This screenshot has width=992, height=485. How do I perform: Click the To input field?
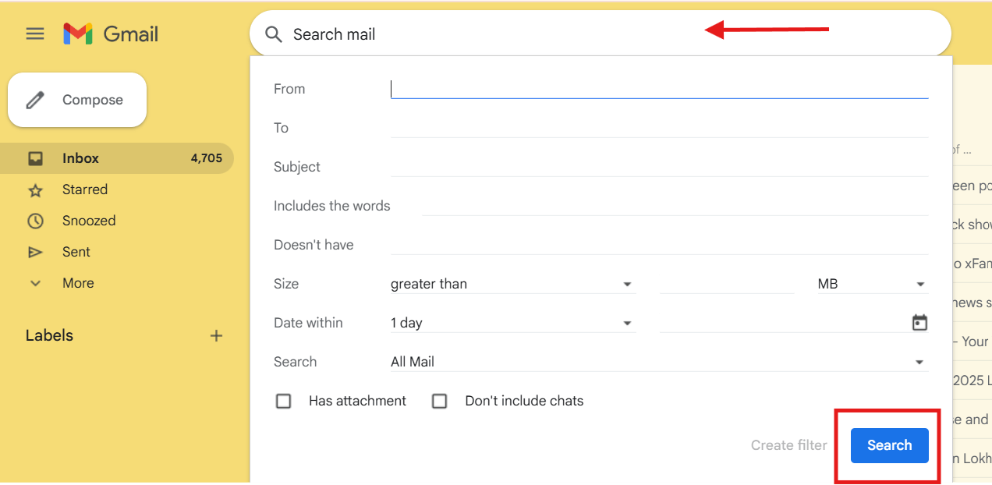coord(659,128)
